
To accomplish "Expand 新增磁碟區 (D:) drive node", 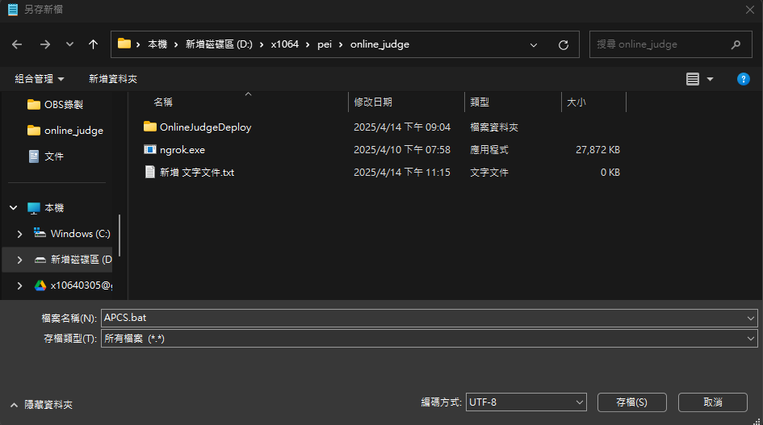I will tap(19, 260).
